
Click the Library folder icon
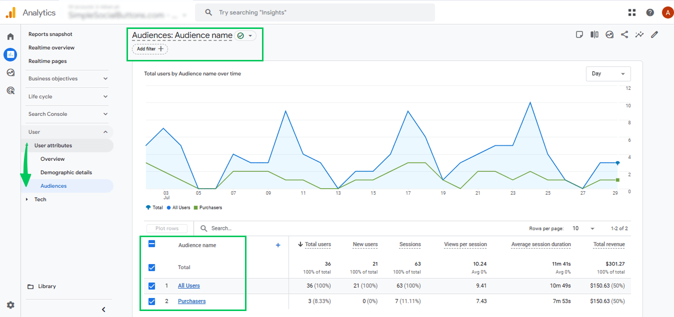(x=30, y=287)
